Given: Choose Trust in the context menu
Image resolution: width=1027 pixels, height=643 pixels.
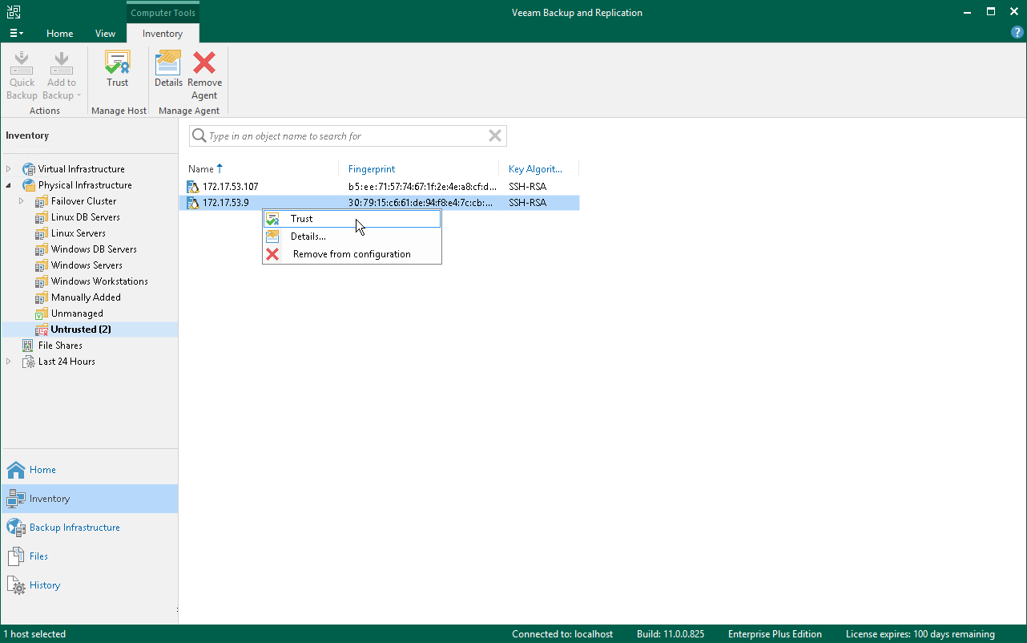Looking at the screenshot, I should [352, 219].
